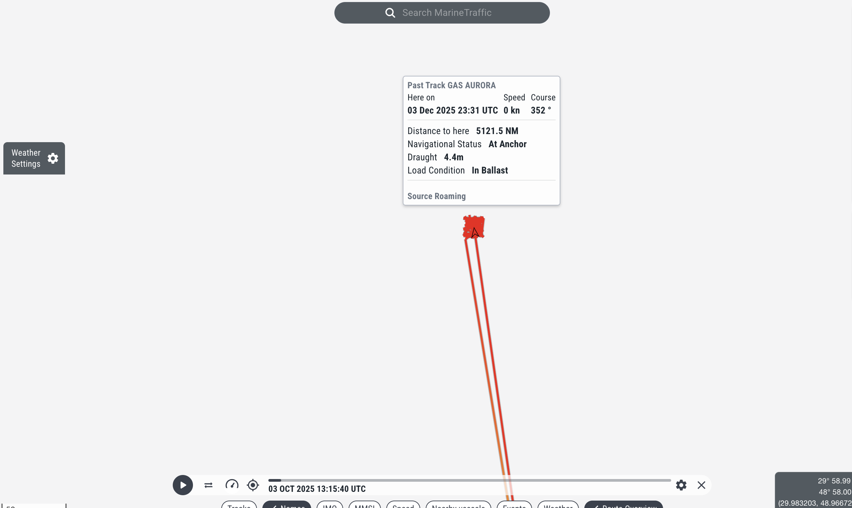Click the loop/repeat arrows icon
This screenshot has width=852, height=508.
tap(208, 485)
